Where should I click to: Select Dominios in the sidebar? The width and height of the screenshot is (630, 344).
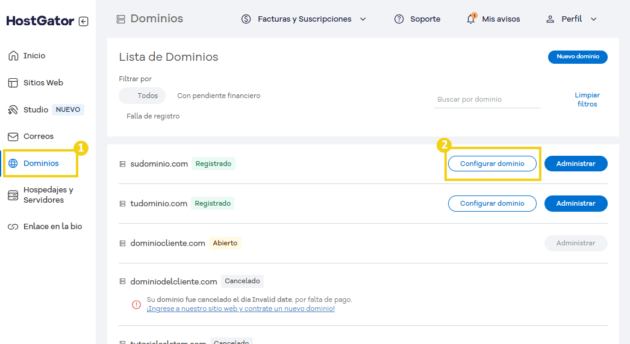click(40, 164)
